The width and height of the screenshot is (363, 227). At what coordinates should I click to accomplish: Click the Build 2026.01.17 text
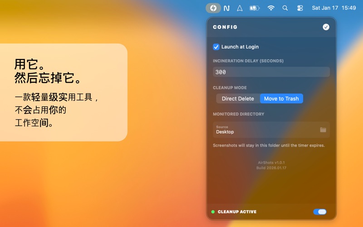[x=271, y=168]
